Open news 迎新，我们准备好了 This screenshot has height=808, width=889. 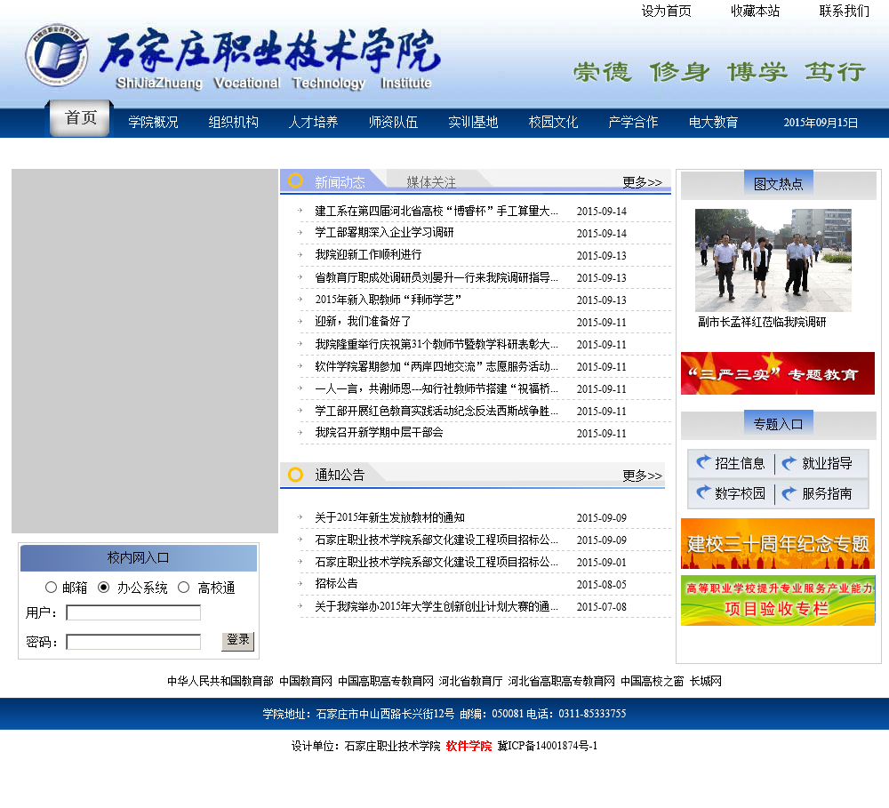pyautogui.click(x=363, y=322)
